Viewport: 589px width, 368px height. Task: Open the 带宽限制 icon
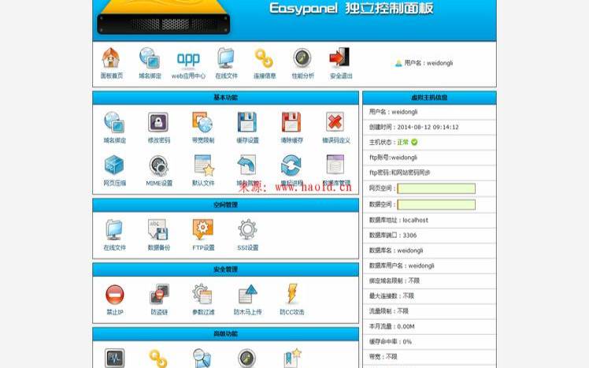tap(203, 122)
